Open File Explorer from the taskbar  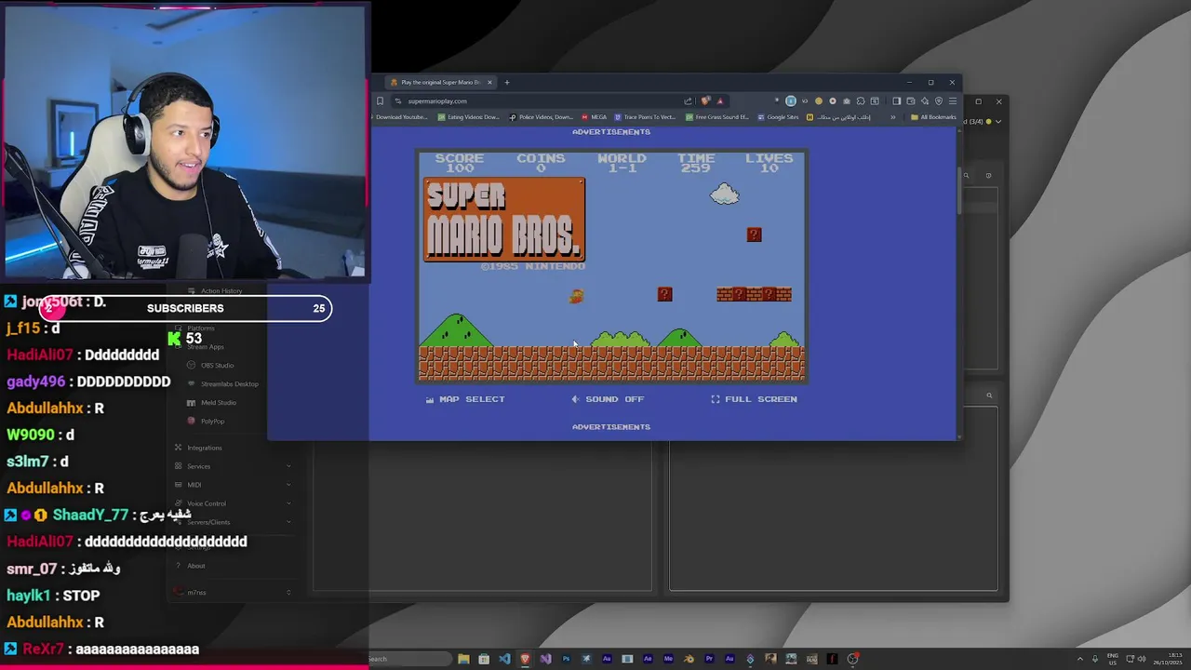[x=463, y=659]
